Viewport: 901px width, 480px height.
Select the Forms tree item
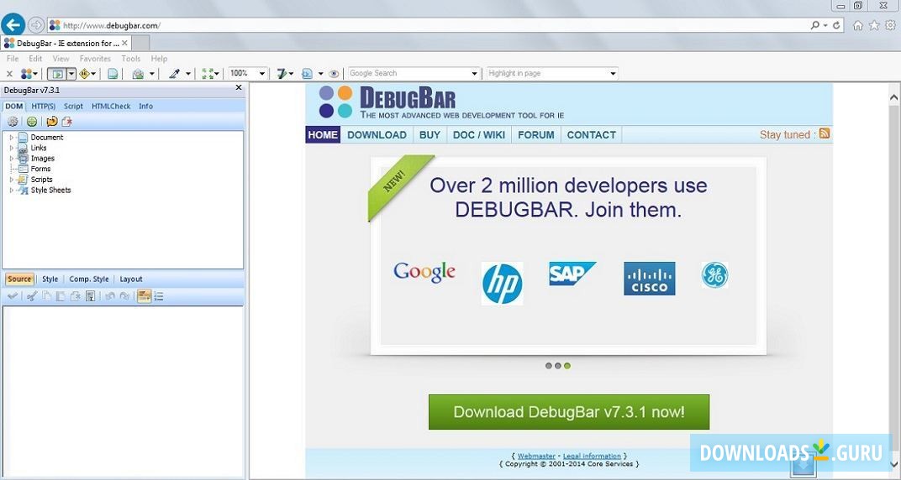pyautogui.click(x=40, y=169)
